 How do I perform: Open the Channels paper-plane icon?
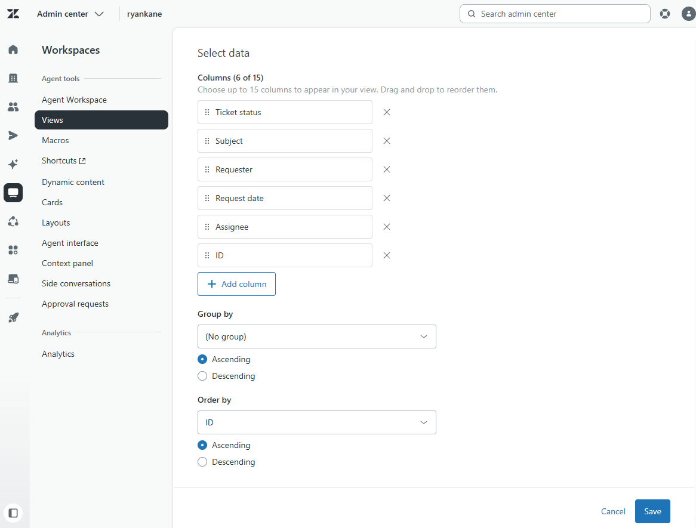pyautogui.click(x=13, y=135)
